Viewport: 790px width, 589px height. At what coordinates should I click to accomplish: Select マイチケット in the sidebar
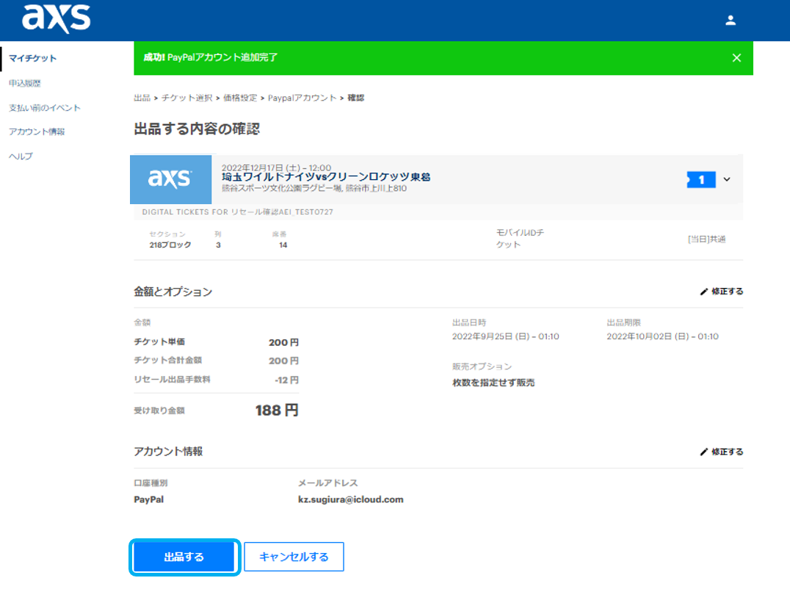pyautogui.click(x=32, y=59)
